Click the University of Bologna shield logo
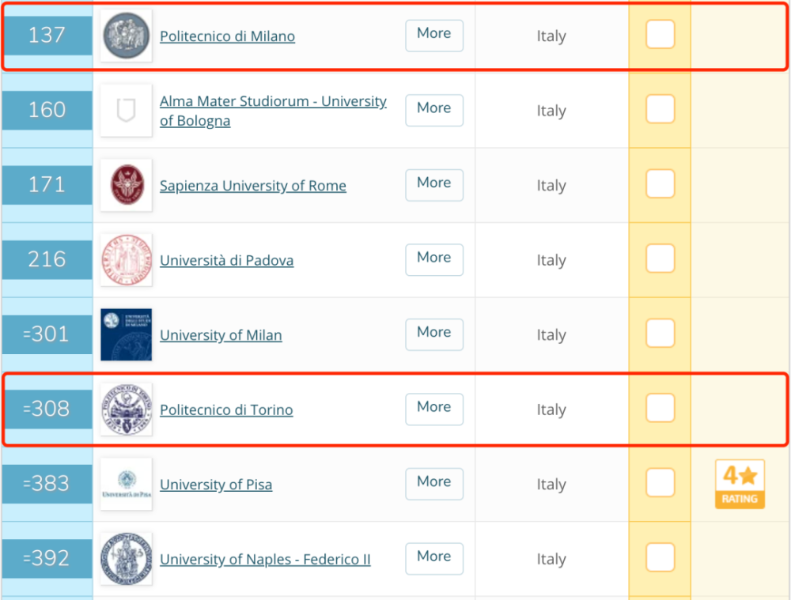The height and width of the screenshot is (600, 791). click(x=126, y=111)
